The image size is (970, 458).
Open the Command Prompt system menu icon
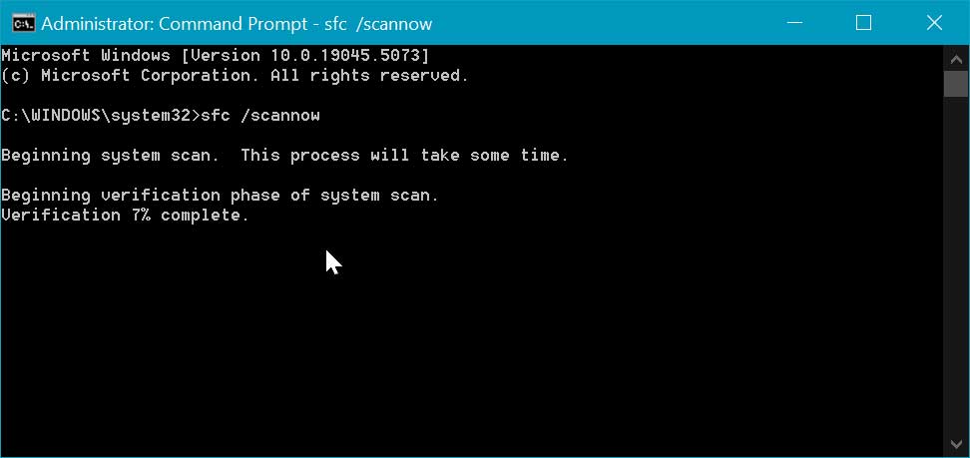coord(24,24)
